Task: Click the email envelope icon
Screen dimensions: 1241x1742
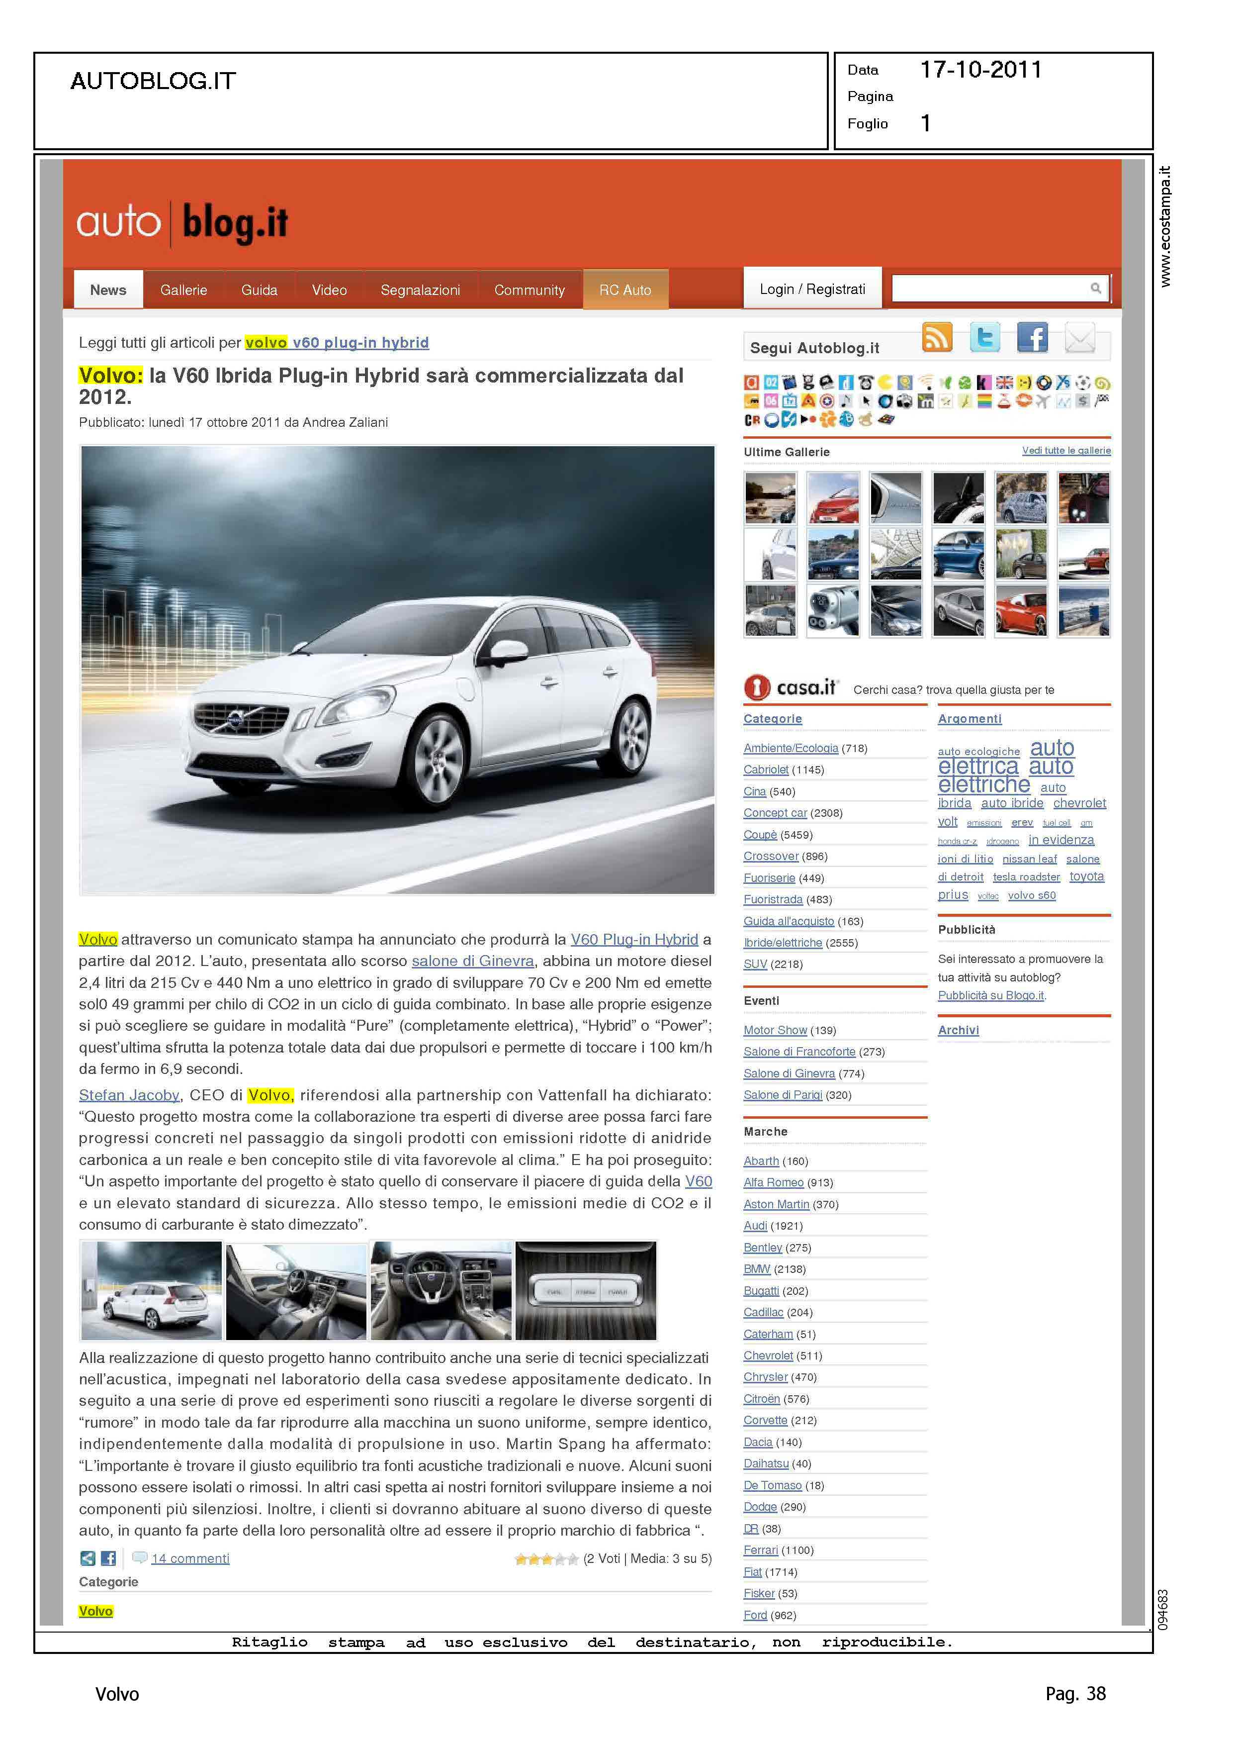Action: coord(1080,337)
